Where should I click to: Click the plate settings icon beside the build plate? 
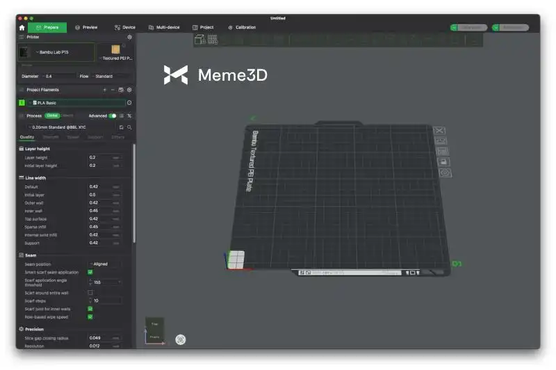445,172
